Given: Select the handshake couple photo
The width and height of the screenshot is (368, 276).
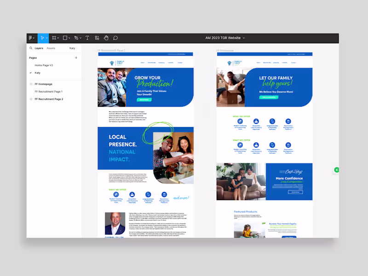Looking at the screenshot, I should tap(173, 158).
